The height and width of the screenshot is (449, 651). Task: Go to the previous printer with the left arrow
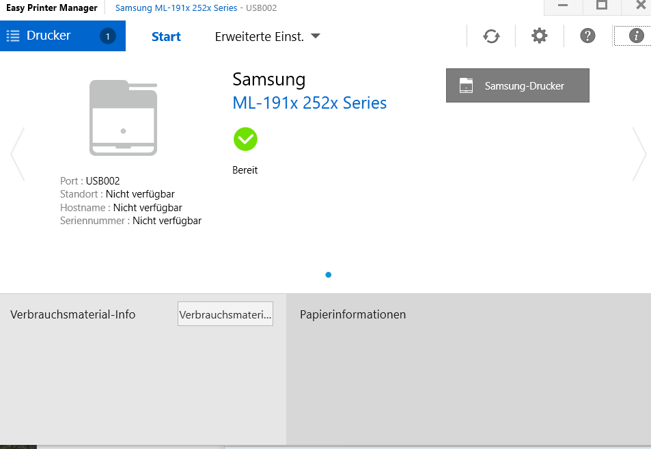(18, 154)
